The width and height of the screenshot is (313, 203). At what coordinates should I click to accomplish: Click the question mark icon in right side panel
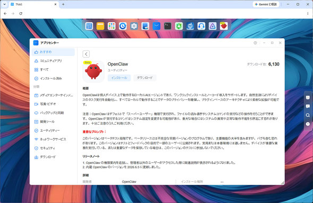point(308,124)
